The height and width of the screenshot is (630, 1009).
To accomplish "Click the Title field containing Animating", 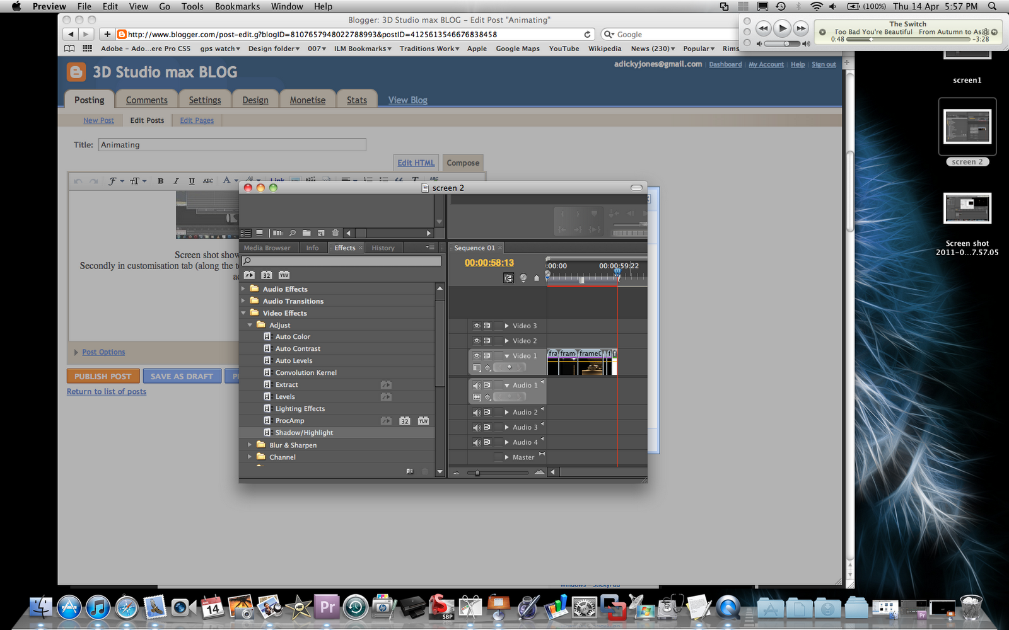I will pos(233,145).
